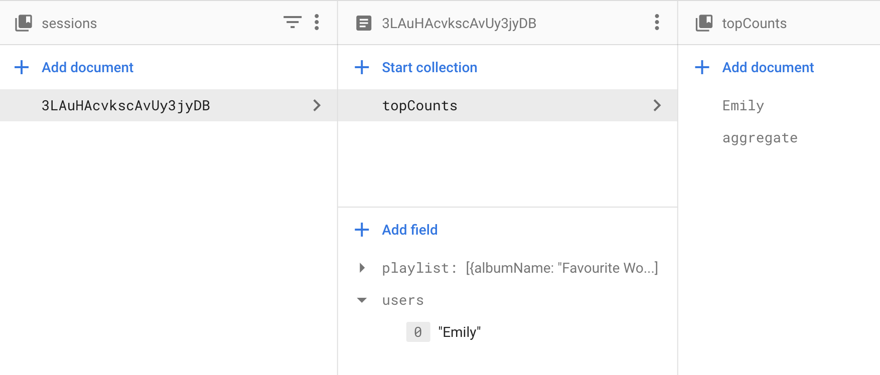
Task: Select the Emily document
Action: (743, 105)
